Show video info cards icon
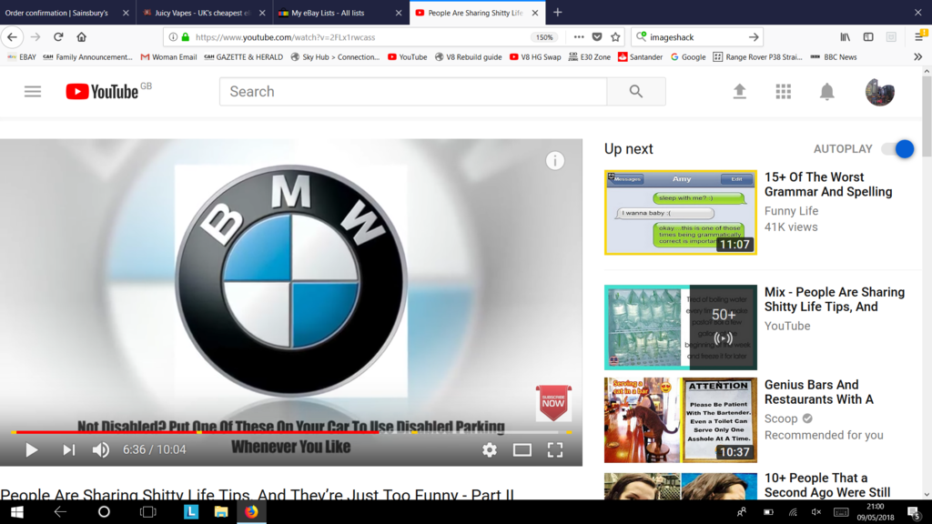Image resolution: width=932 pixels, height=524 pixels. (554, 161)
